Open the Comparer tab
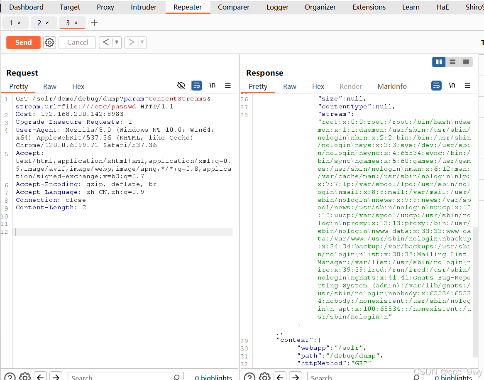Image resolution: width=484 pixels, height=380 pixels. [x=233, y=7]
